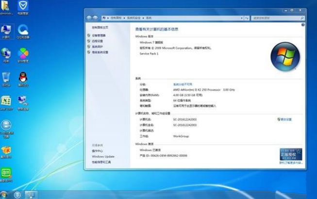Screen dimensions: 317x199
Task: Click the 系统分级不可用 rating link
Action: click(x=183, y=84)
